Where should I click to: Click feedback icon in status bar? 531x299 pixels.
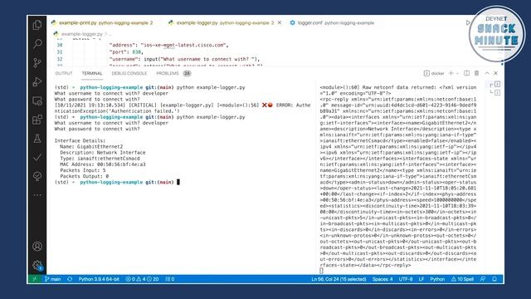coord(483,279)
